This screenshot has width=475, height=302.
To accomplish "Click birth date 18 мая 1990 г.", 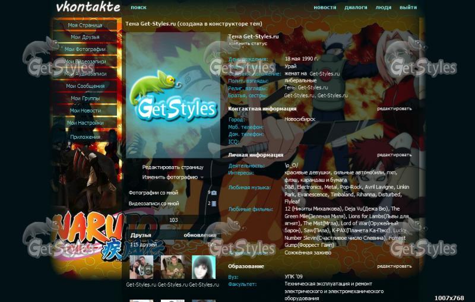I will coord(302,59).
